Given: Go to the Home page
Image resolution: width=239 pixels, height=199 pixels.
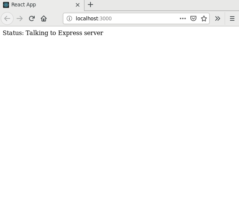Looking at the screenshot, I should pos(44,18).
